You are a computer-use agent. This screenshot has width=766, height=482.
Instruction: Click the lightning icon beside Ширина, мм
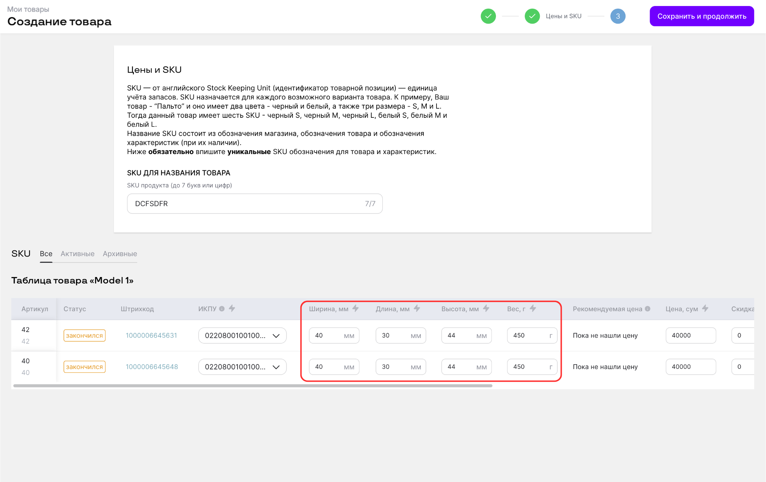click(x=355, y=308)
